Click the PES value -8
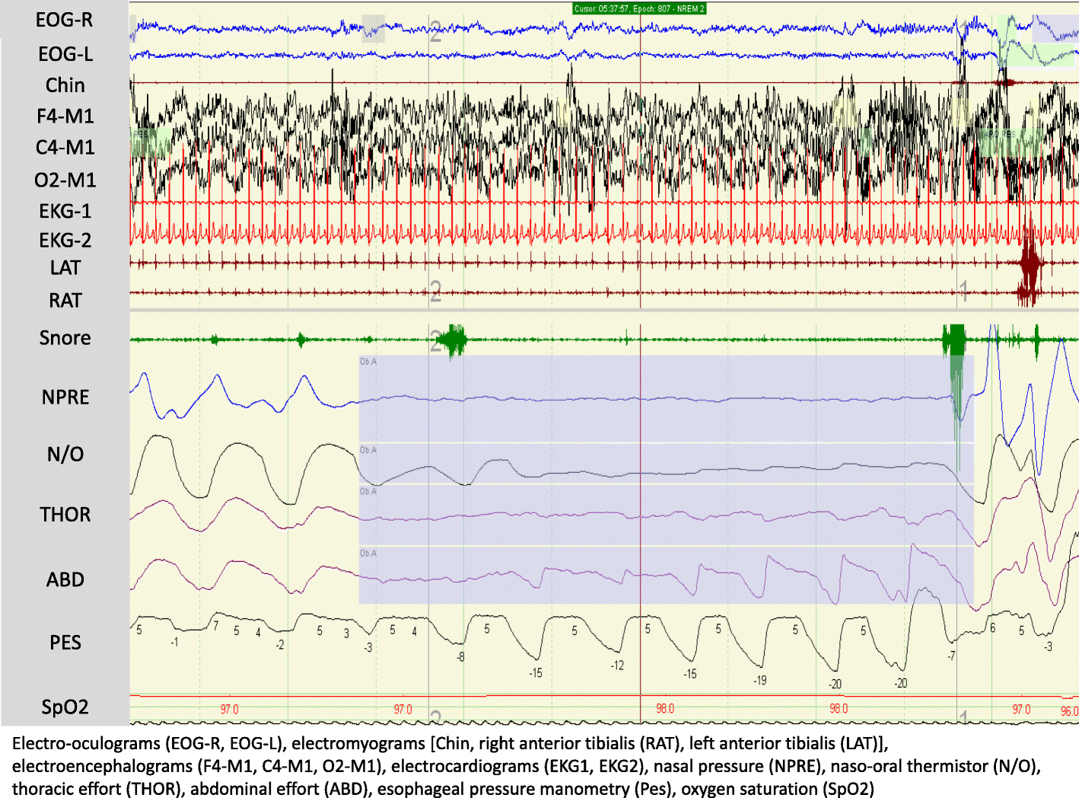1079x798 pixels. 460,656
